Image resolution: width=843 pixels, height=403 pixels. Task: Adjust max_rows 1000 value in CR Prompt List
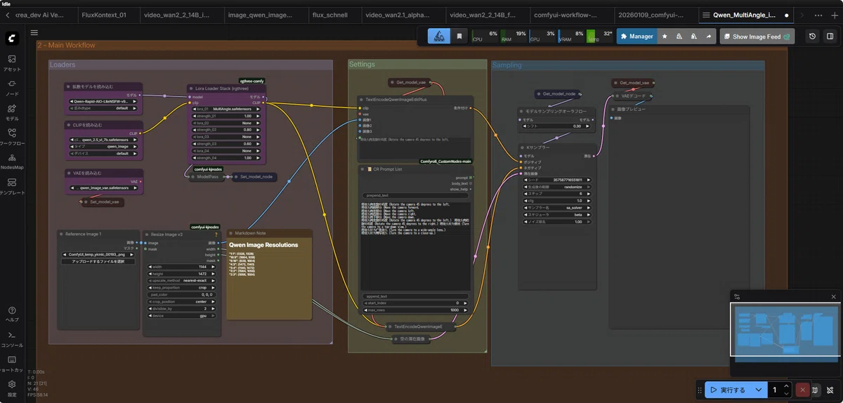415,310
